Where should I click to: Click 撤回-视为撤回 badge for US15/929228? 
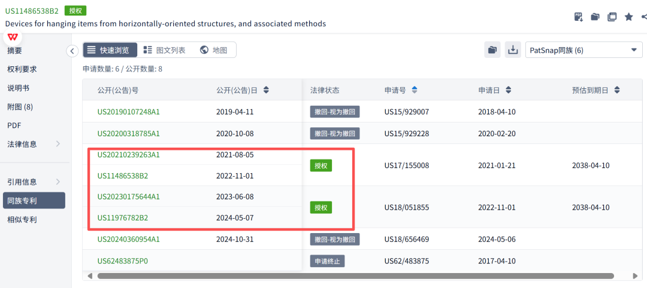click(335, 133)
